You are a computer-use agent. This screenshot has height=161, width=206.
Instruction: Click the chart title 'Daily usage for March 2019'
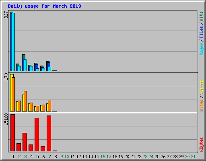(x=44, y=6)
